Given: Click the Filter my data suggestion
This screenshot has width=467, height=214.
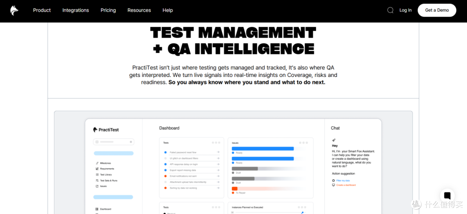Looking at the screenshot, I should click(343, 181).
